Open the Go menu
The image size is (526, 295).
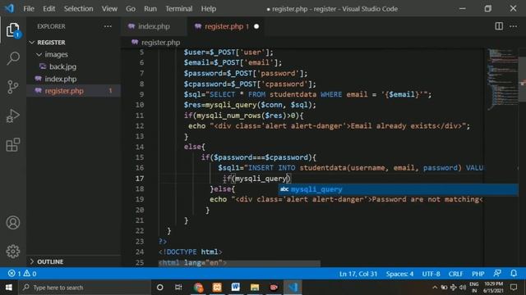point(131,9)
